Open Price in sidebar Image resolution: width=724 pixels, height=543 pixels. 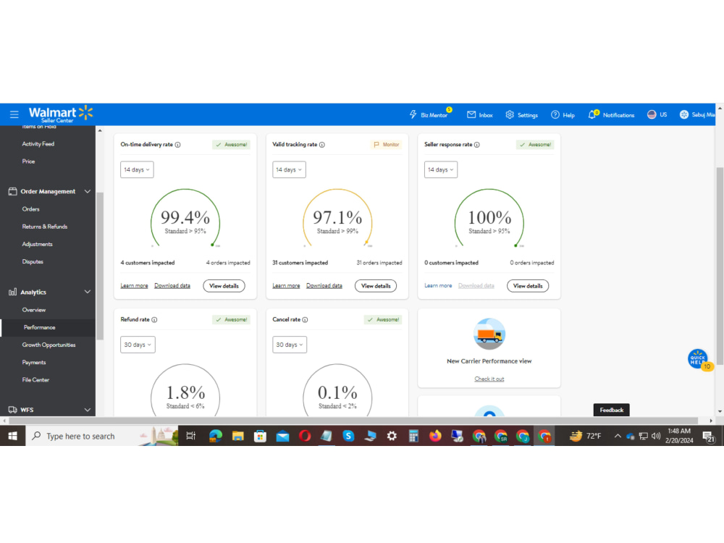pyautogui.click(x=29, y=161)
